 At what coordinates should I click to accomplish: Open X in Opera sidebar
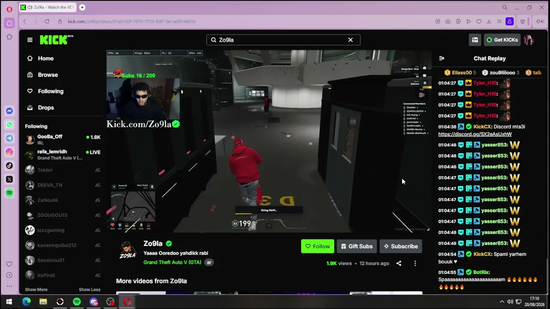click(9, 179)
